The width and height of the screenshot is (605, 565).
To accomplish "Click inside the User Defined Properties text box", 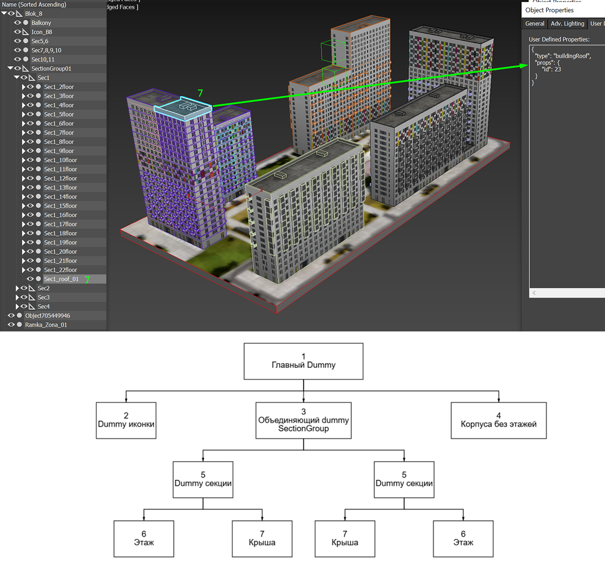I will click(x=567, y=166).
